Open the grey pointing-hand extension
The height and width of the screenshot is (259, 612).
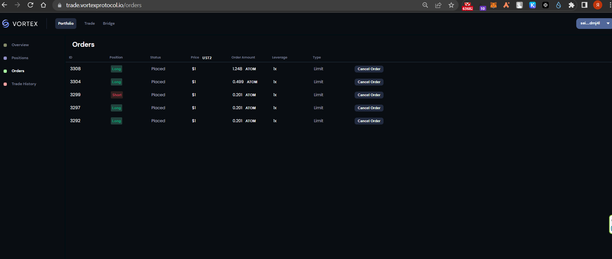pos(519,5)
